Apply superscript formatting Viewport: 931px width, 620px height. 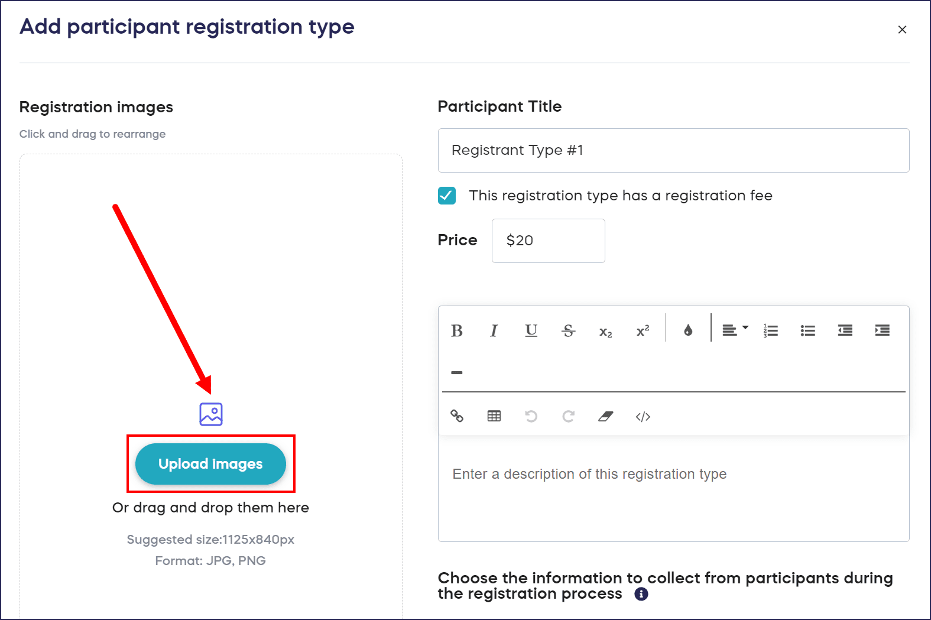pyautogui.click(x=643, y=330)
